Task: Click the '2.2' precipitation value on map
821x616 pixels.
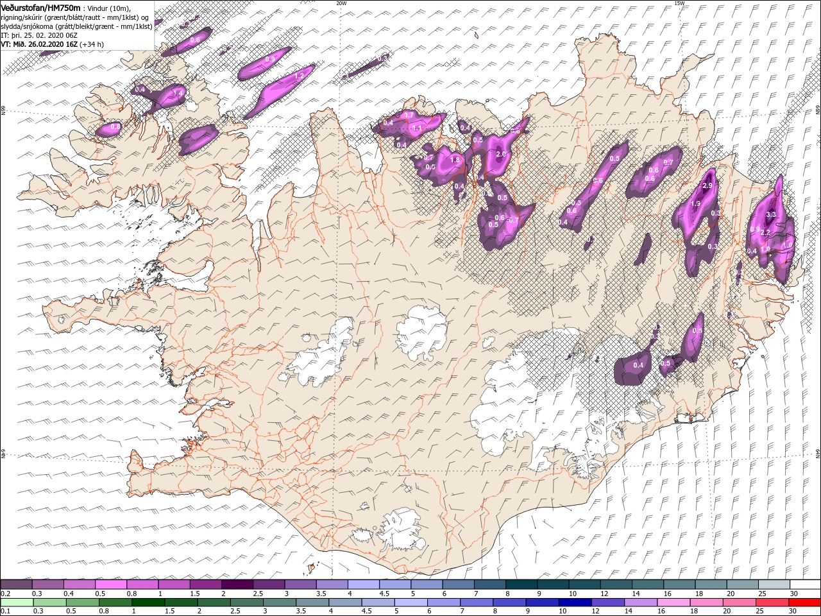Action: 765,232
